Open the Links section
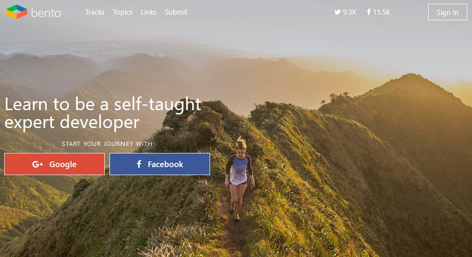The width and height of the screenshot is (472, 257). pos(149,12)
